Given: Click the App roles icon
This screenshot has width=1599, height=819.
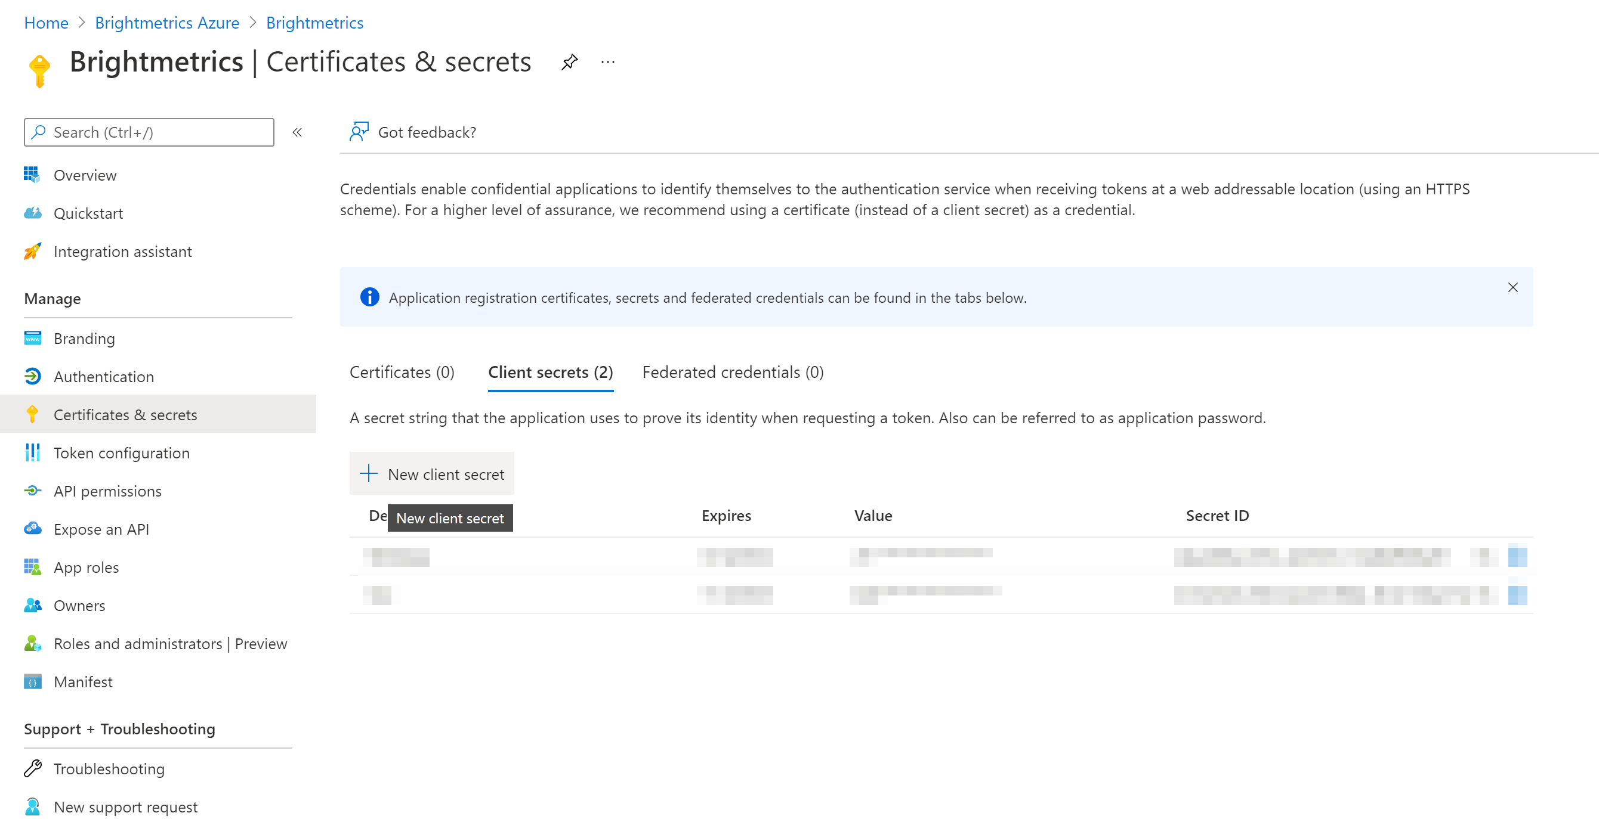Looking at the screenshot, I should 32,567.
